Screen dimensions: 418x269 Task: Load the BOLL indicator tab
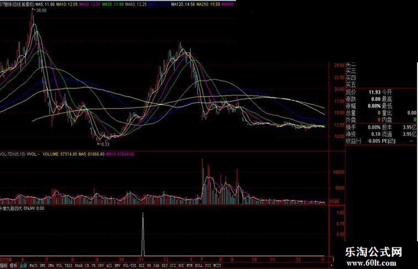(x=199, y=265)
